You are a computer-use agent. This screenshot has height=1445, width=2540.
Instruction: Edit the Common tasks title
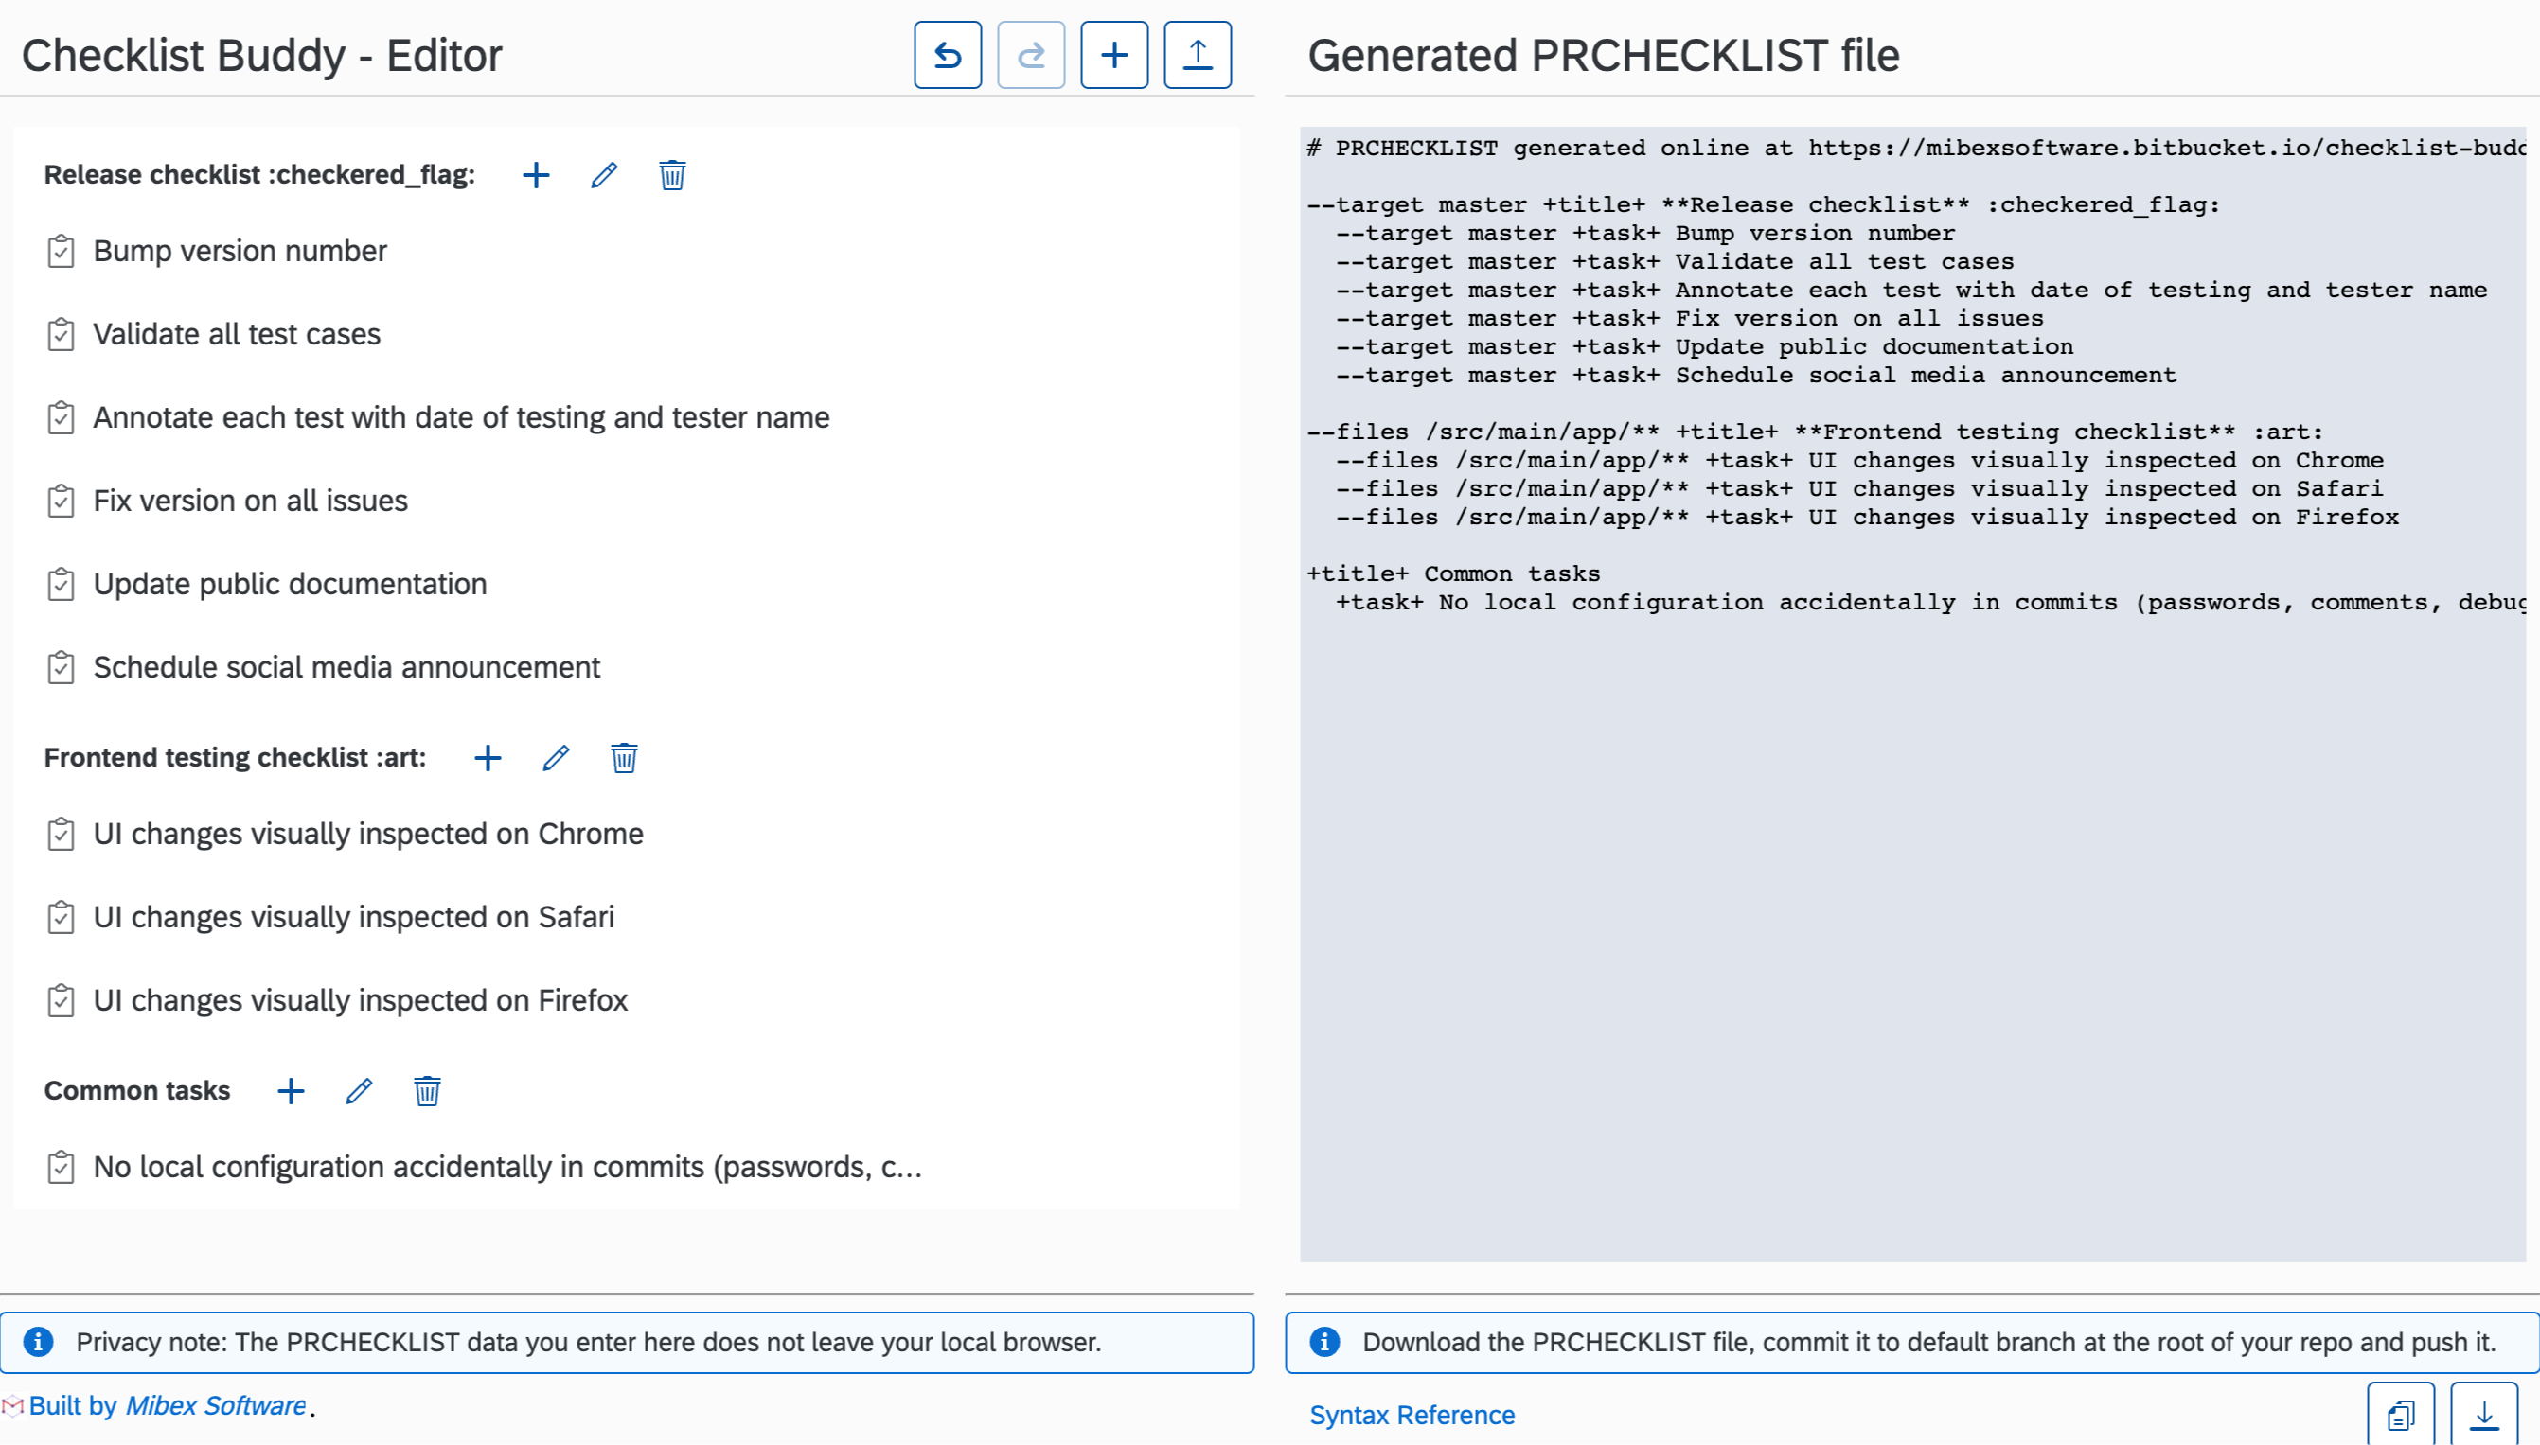pos(358,1092)
